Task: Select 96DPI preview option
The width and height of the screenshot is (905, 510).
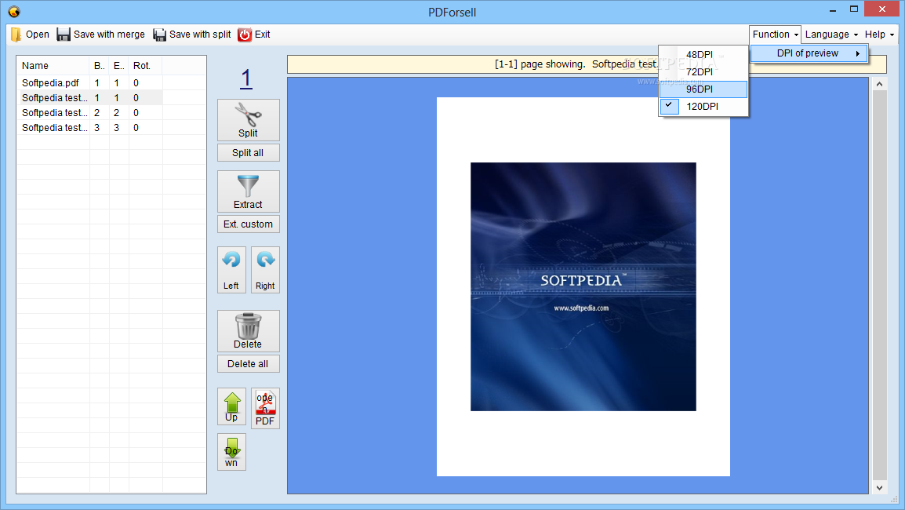Action: (703, 89)
